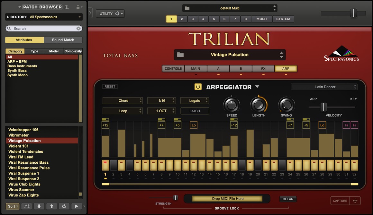The height and width of the screenshot is (215, 373).
Task: Click the refresh patch list icon
Action: pos(64,206)
